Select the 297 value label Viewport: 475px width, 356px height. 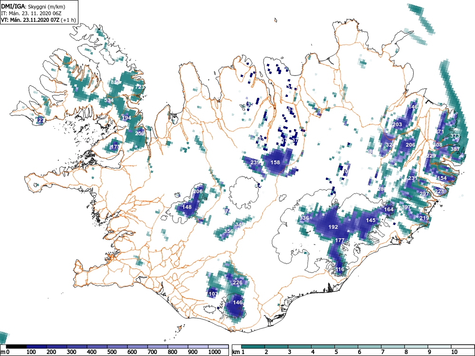click(x=424, y=194)
